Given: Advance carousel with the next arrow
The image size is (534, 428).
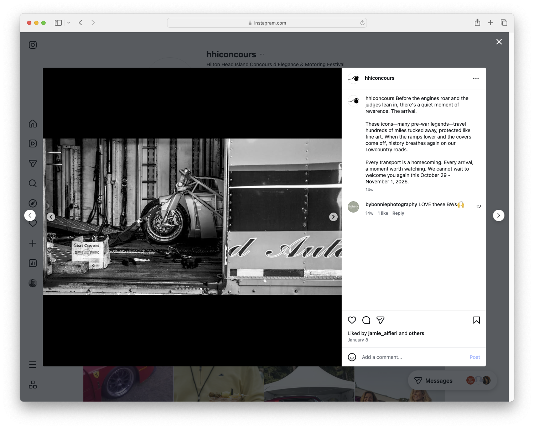Looking at the screenshot, I should pos(333,216).
